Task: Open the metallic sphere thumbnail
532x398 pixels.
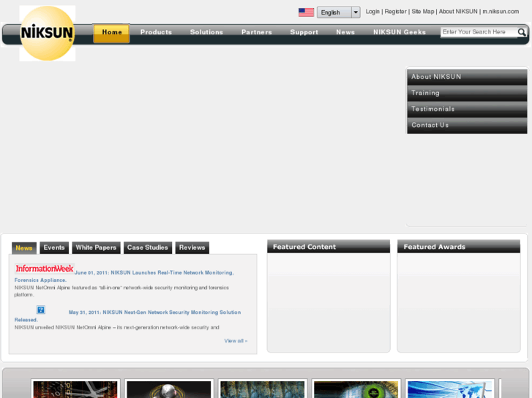Action: coord(169,389)
